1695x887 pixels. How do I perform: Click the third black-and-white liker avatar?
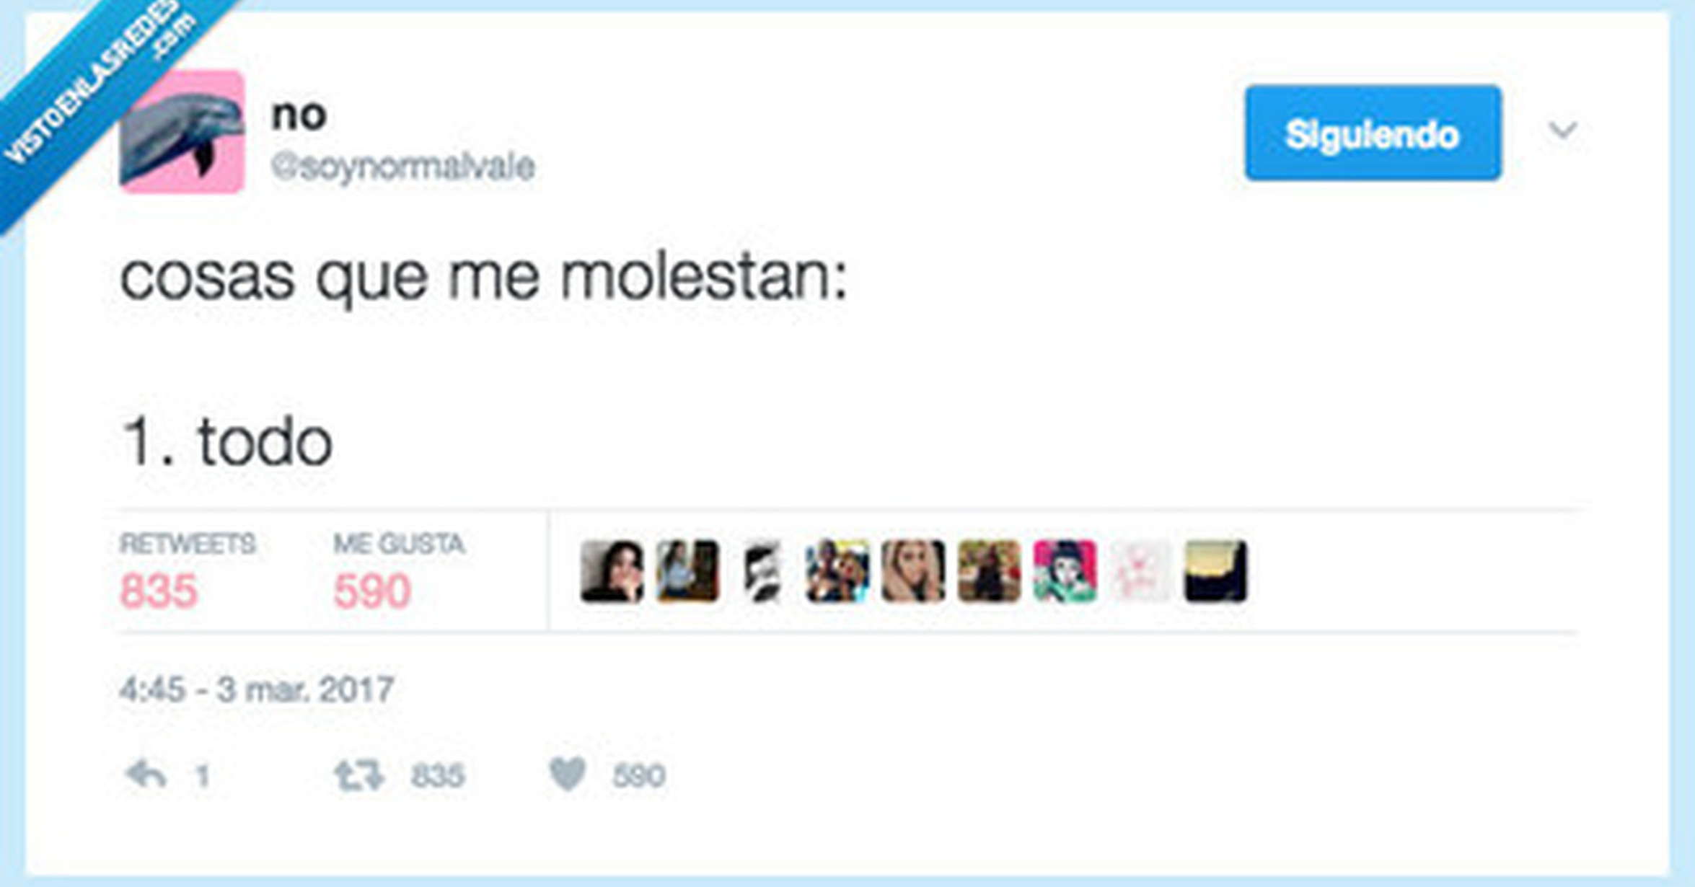763,571
